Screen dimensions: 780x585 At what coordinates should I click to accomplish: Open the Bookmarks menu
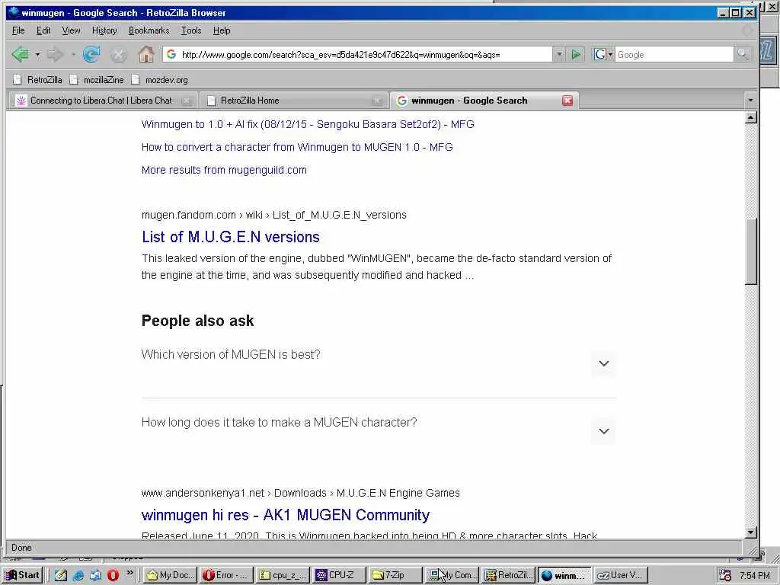click(x=149, y=30)
